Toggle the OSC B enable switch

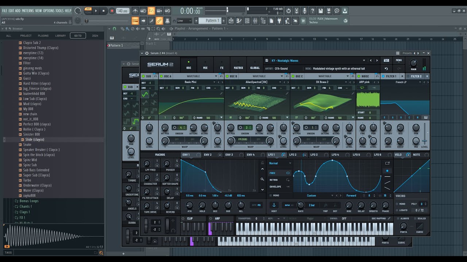point(227,76)
